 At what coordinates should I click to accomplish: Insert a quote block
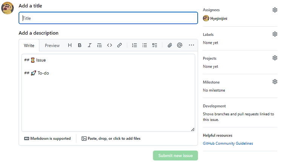click(x=100, y=45)
